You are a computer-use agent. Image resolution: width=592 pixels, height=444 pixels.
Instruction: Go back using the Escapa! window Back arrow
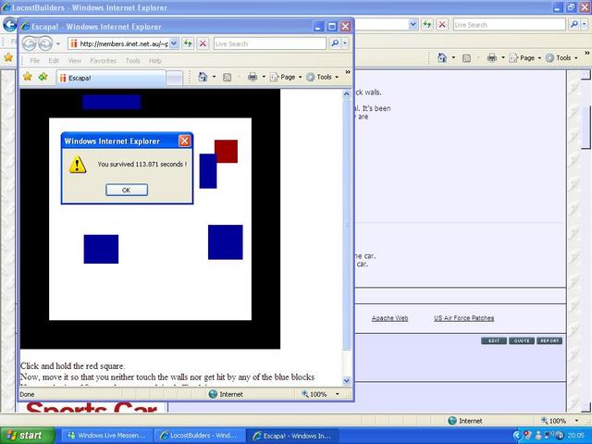(x=31, y=43)
